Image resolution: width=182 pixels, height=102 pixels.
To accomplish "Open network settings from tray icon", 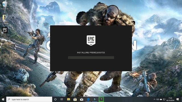I will click(x=164, y=99).
